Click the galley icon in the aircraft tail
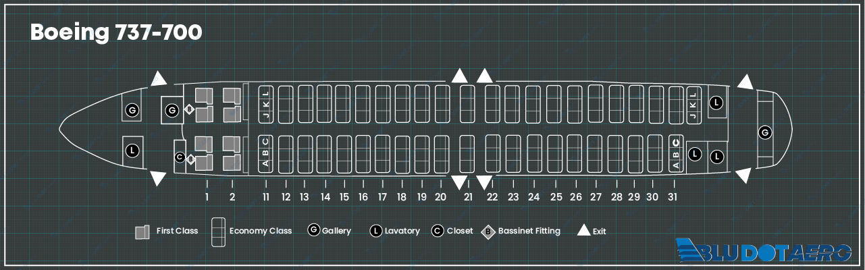The height and width of the screenshot is (270, 865). 764,132
